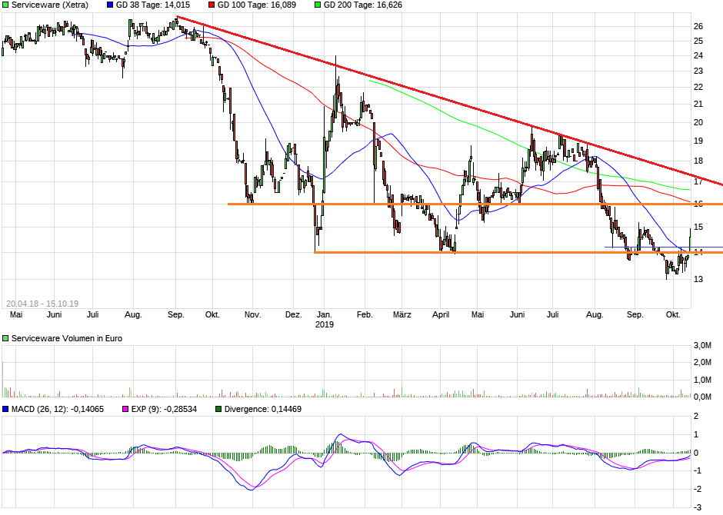Click the Nov. label on the time axis
Screen dimensions: 723x515
click(x=253, y=314)
